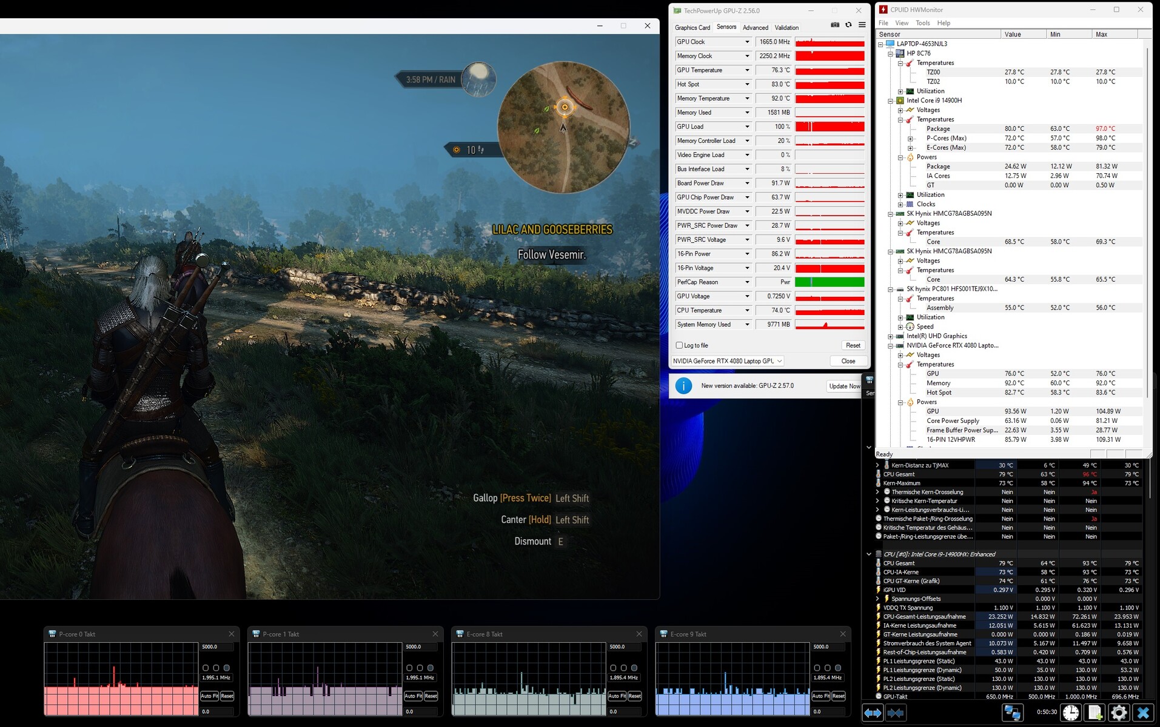The width and height of the screenshot is (1160, 727).
Task: Click the Reset button in GPU-Z
Action: (x=853, y=345)
